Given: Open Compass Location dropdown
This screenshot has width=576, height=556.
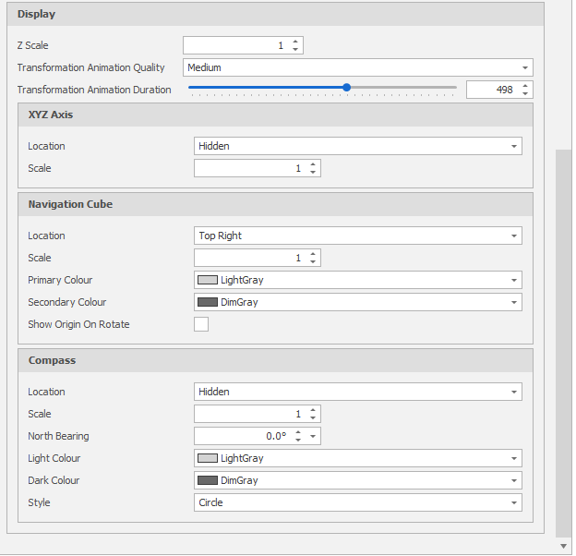Looking at the screenshot, I should [512, 392].
